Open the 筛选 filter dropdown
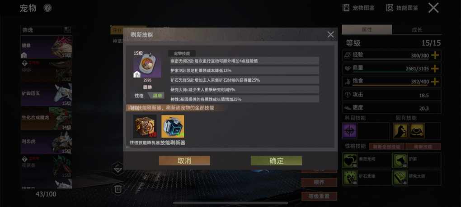461x207 pixels. [46, 30]
